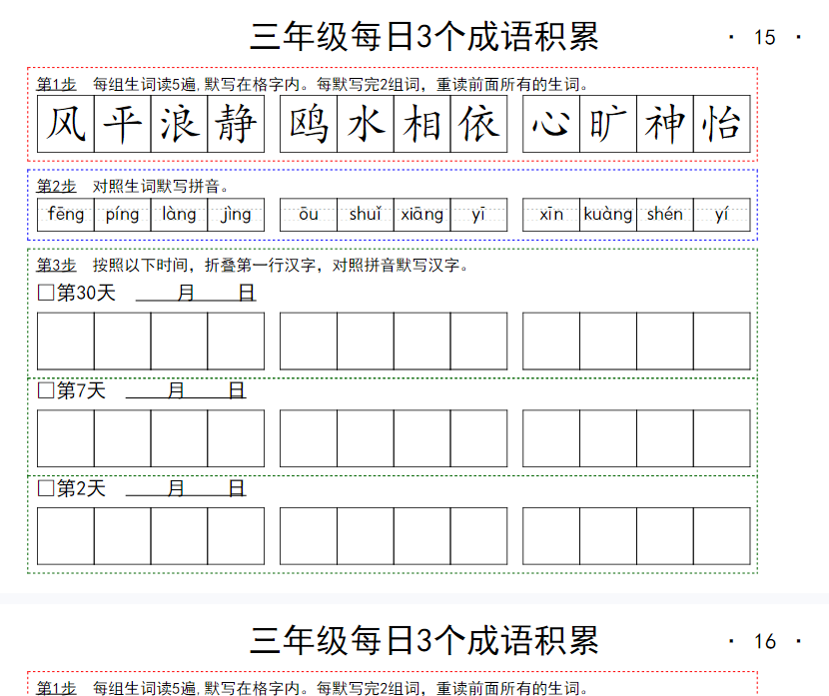829x696 pixels.
Task: Check the 第7天 checkbox
Action: pyautogui.click(x=45, y=390)
